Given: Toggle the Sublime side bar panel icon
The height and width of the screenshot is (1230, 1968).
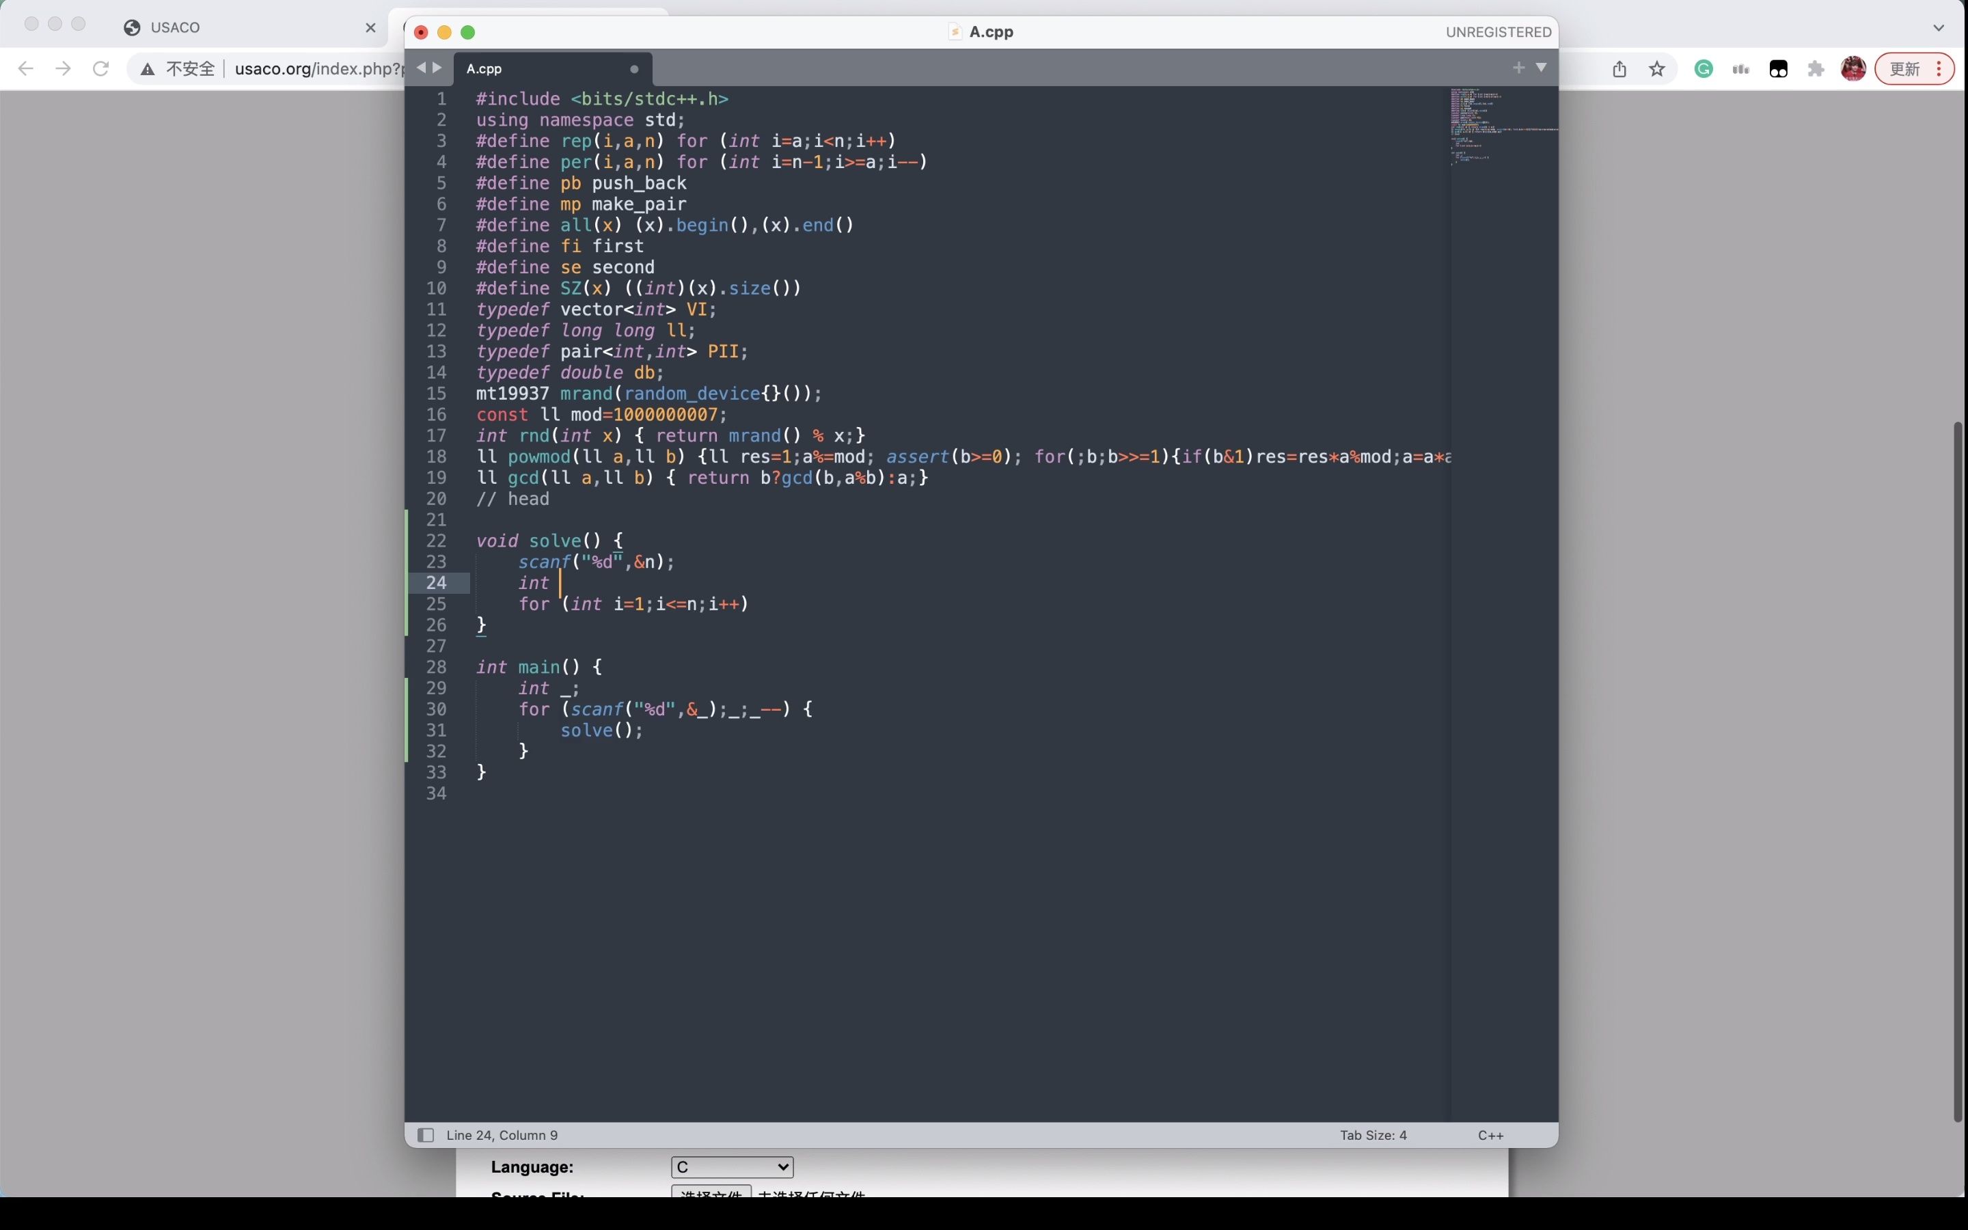Looking at the screenshot, I should click(x=425, y=1135).
